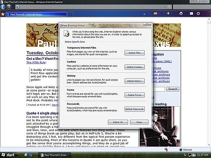Click the History heading in the dialog
Screen dimensions: 211x158
pyautogui.click(x=71, y=76)
